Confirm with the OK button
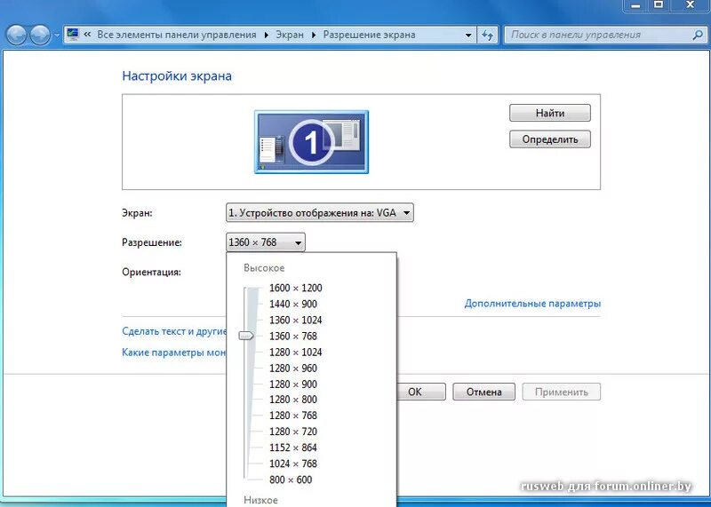Image resolution: width=711 pixels, height=507 pixels. 421,392
